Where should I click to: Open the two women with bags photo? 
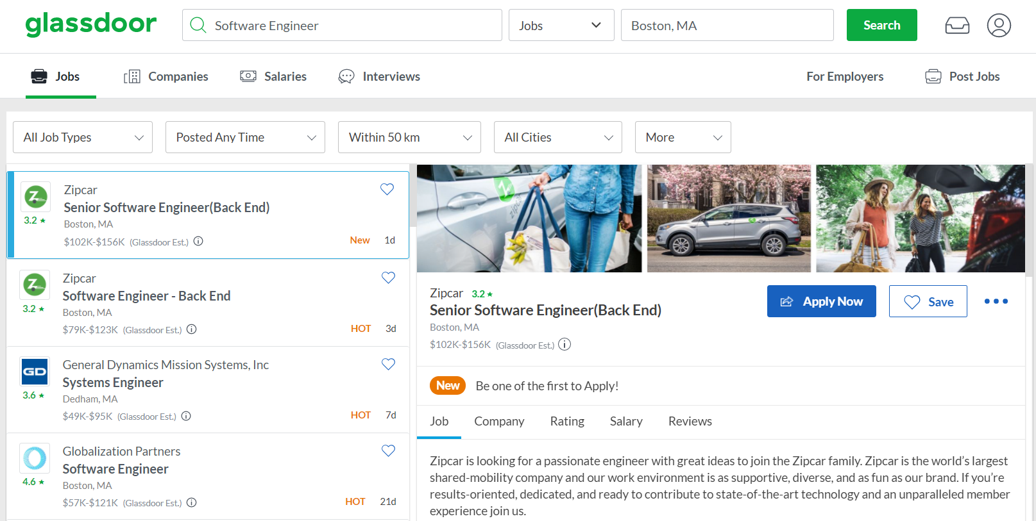click(921, 219)
